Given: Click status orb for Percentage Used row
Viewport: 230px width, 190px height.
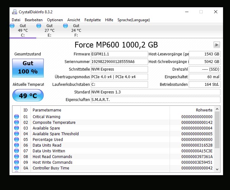Looking at the screenshot, I should pos(17,139).
